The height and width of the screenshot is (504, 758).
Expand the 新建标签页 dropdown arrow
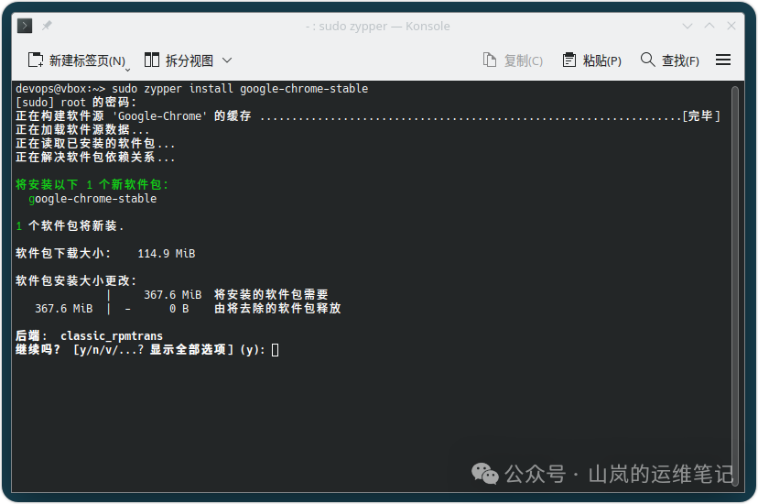pos(127,71)
